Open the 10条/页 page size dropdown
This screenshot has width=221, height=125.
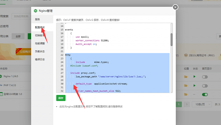pyautogui.click(x=202, y=104)
